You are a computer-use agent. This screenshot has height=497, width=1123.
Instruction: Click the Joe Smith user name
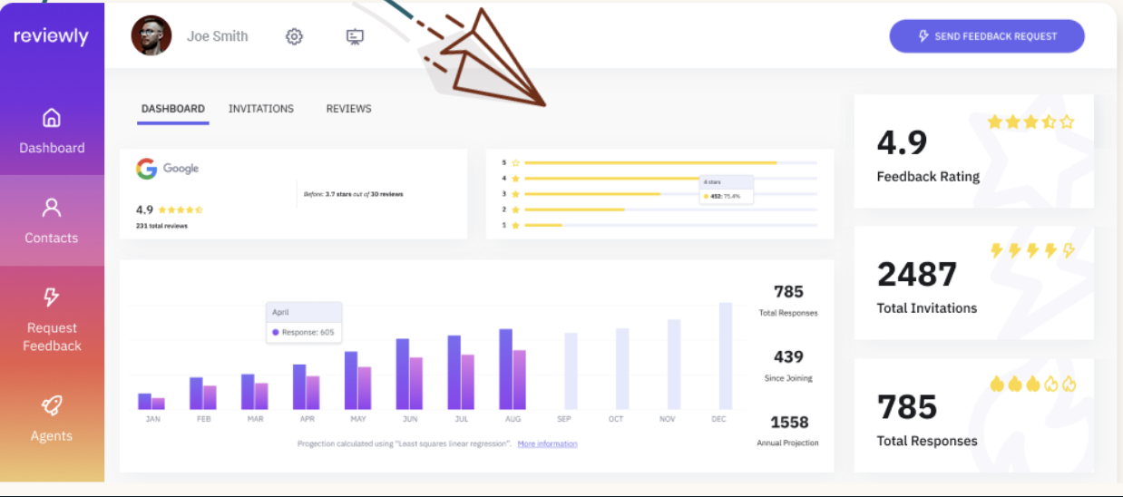(x=218, y=36)
